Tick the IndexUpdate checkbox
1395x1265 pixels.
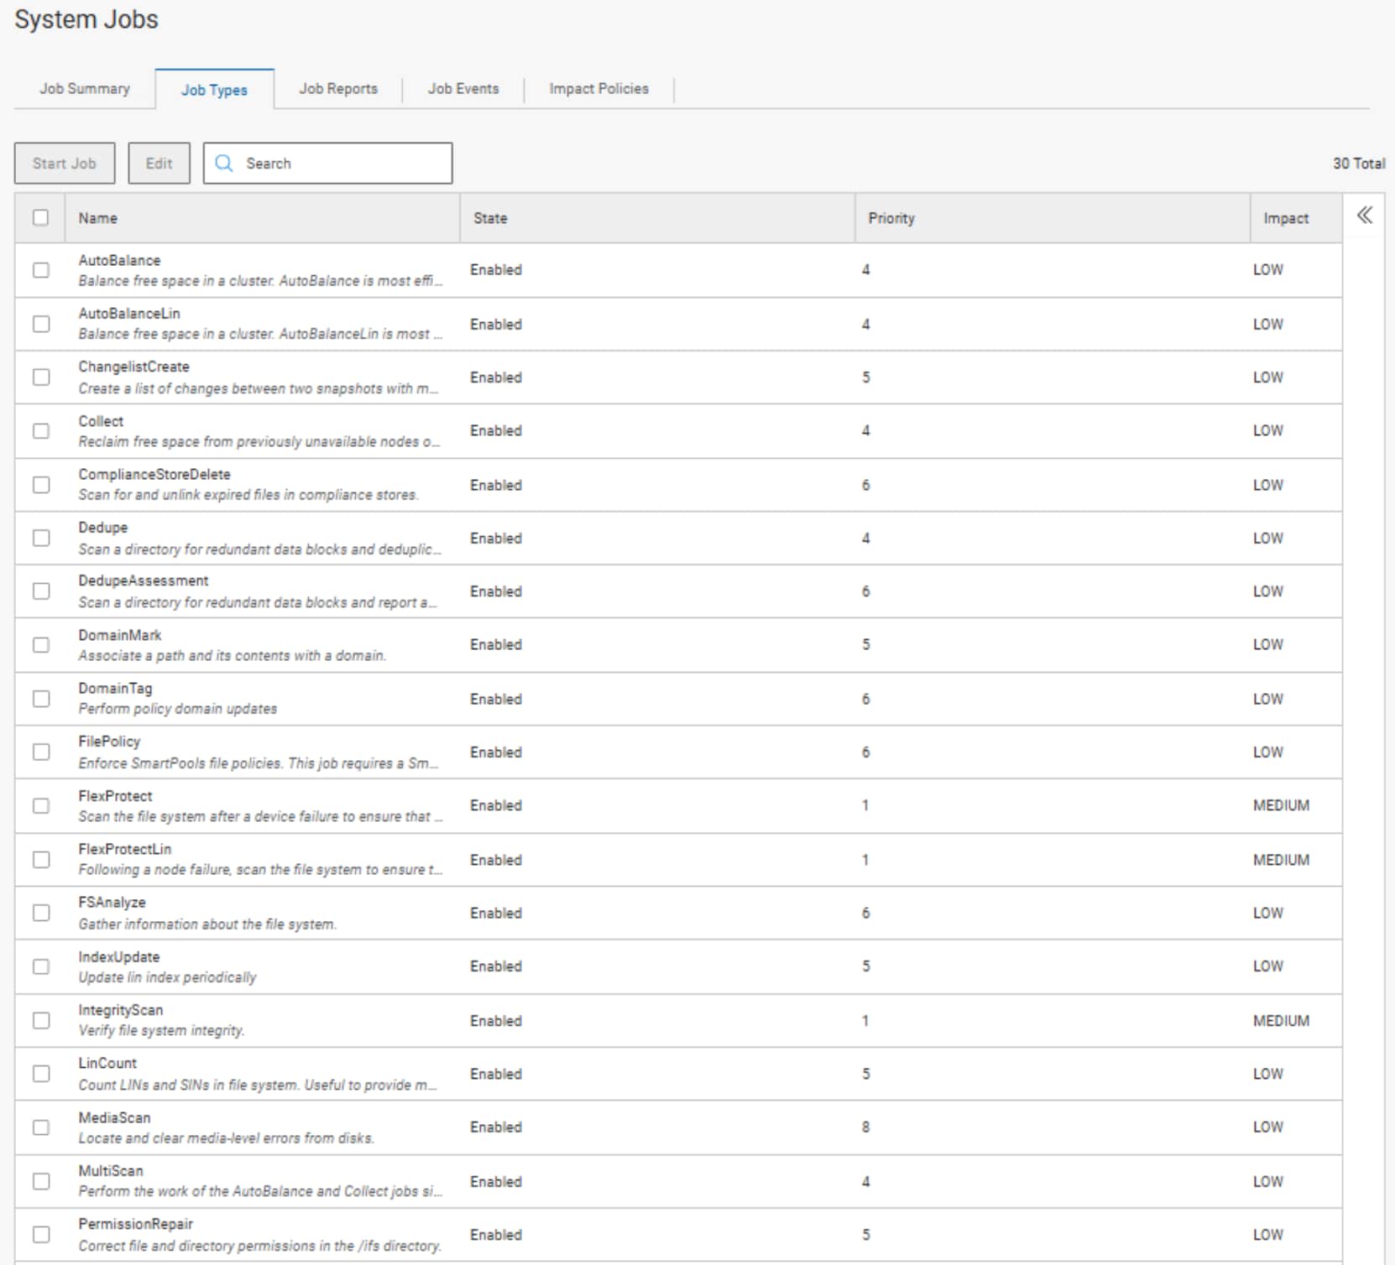[x=40, y=966]
